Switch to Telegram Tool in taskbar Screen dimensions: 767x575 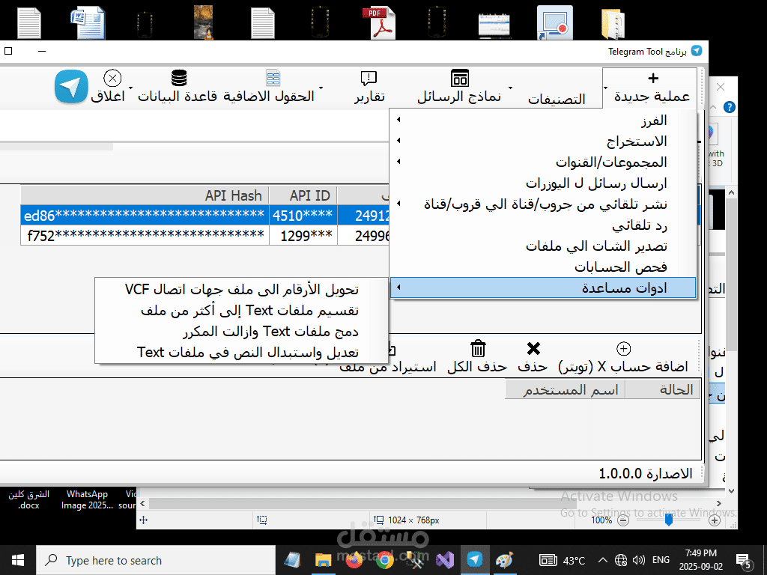coord(474,560)
